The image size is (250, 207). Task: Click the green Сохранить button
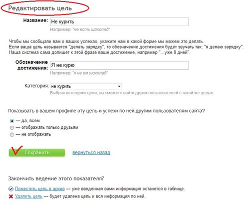click(x=37, y=152)
